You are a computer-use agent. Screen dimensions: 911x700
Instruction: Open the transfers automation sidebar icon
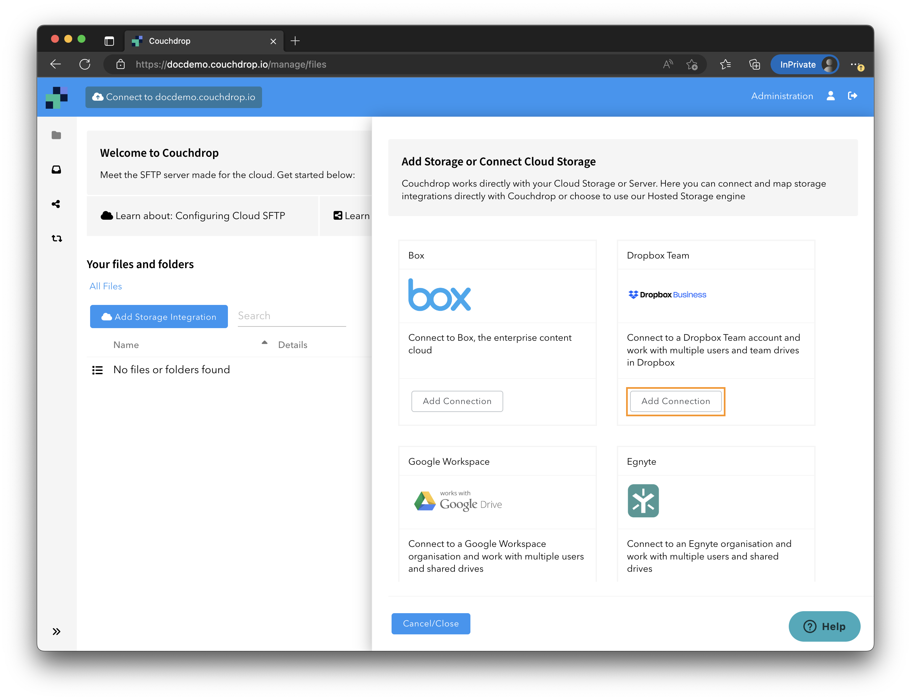57,238
